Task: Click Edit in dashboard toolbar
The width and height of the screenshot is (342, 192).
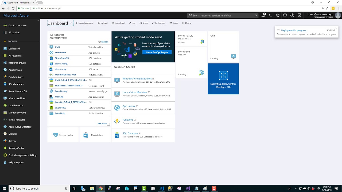Action: pos(132,23)
